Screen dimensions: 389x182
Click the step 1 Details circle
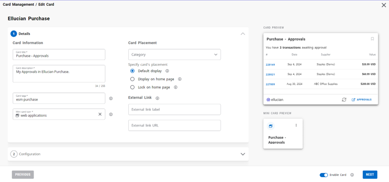pyautogui.click(x=14, y=33)
